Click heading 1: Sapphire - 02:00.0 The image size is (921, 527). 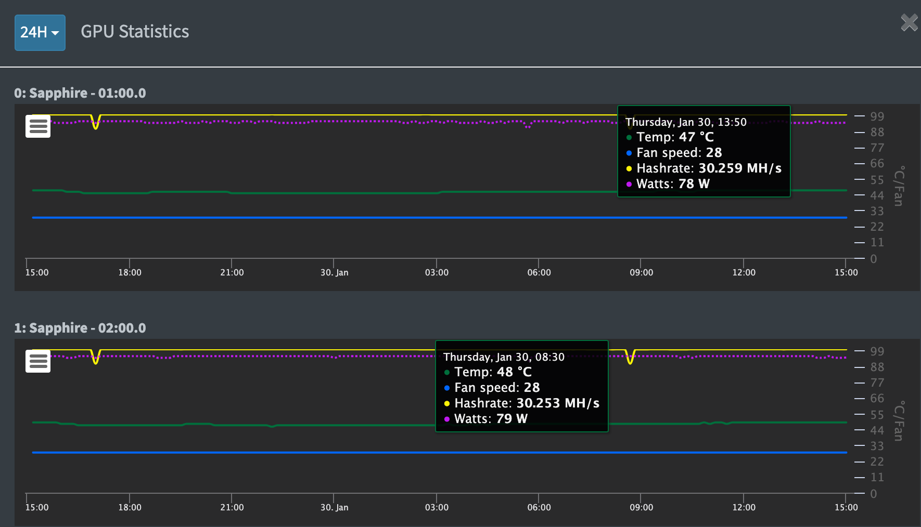80,328
